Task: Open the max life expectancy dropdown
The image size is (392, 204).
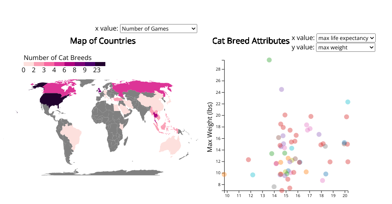Action: click(345, 38)
